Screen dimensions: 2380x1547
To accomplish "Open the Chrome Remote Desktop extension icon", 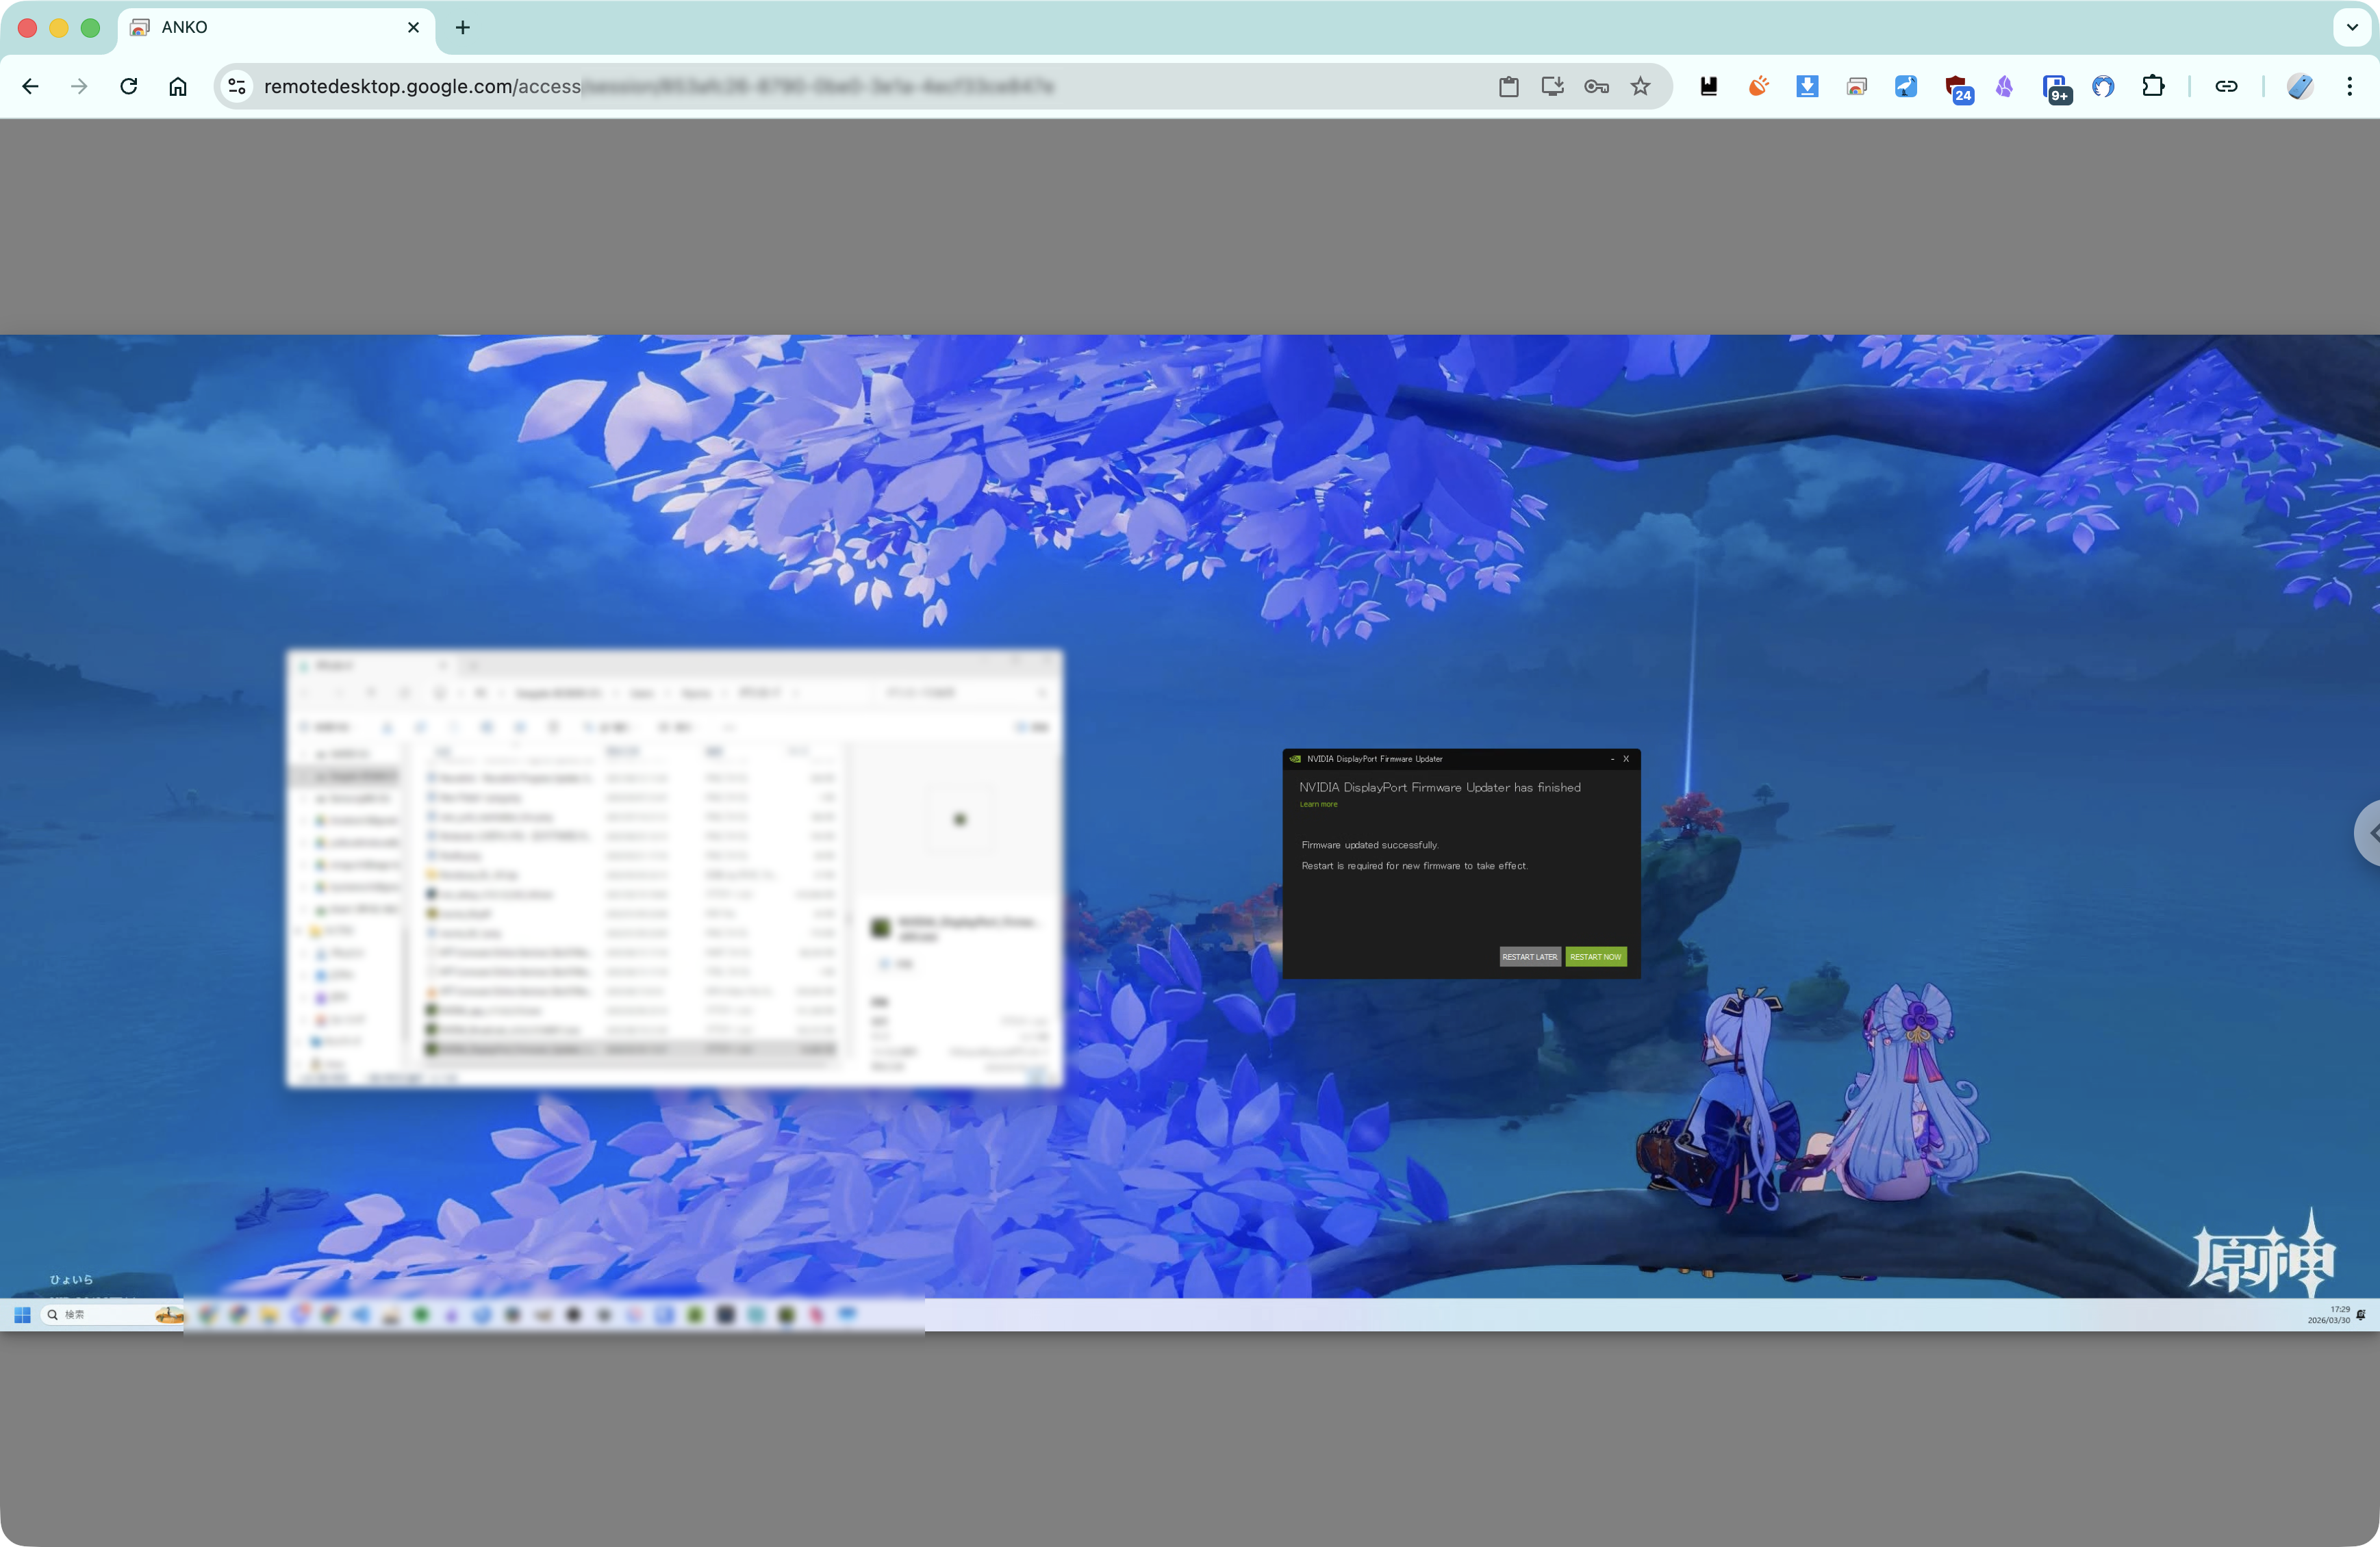I will tap(1856, 86).
